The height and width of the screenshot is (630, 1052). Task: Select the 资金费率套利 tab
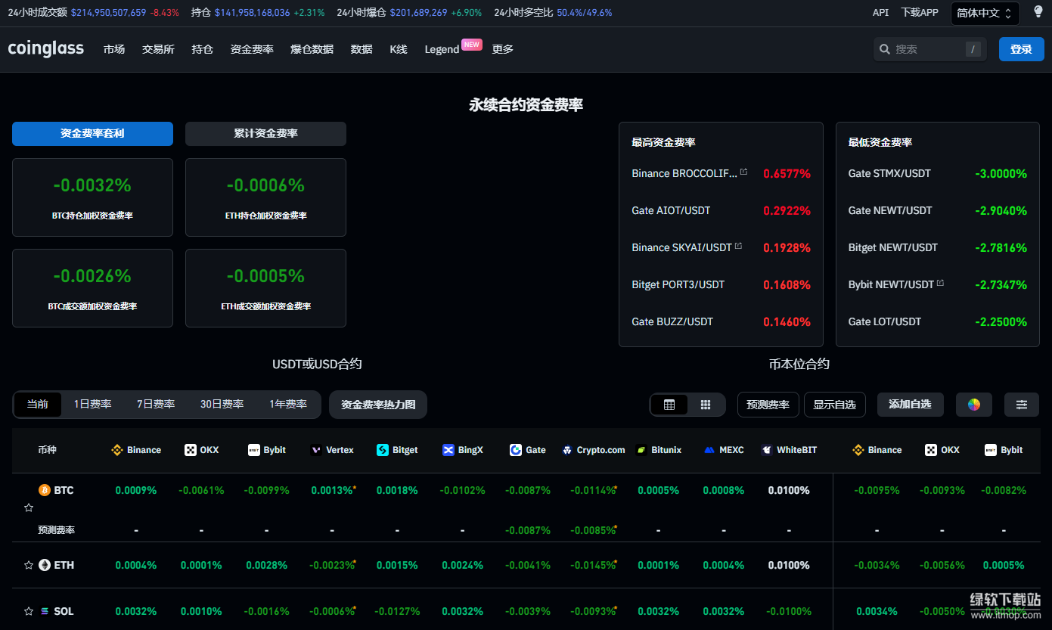(x=92, y=134)
